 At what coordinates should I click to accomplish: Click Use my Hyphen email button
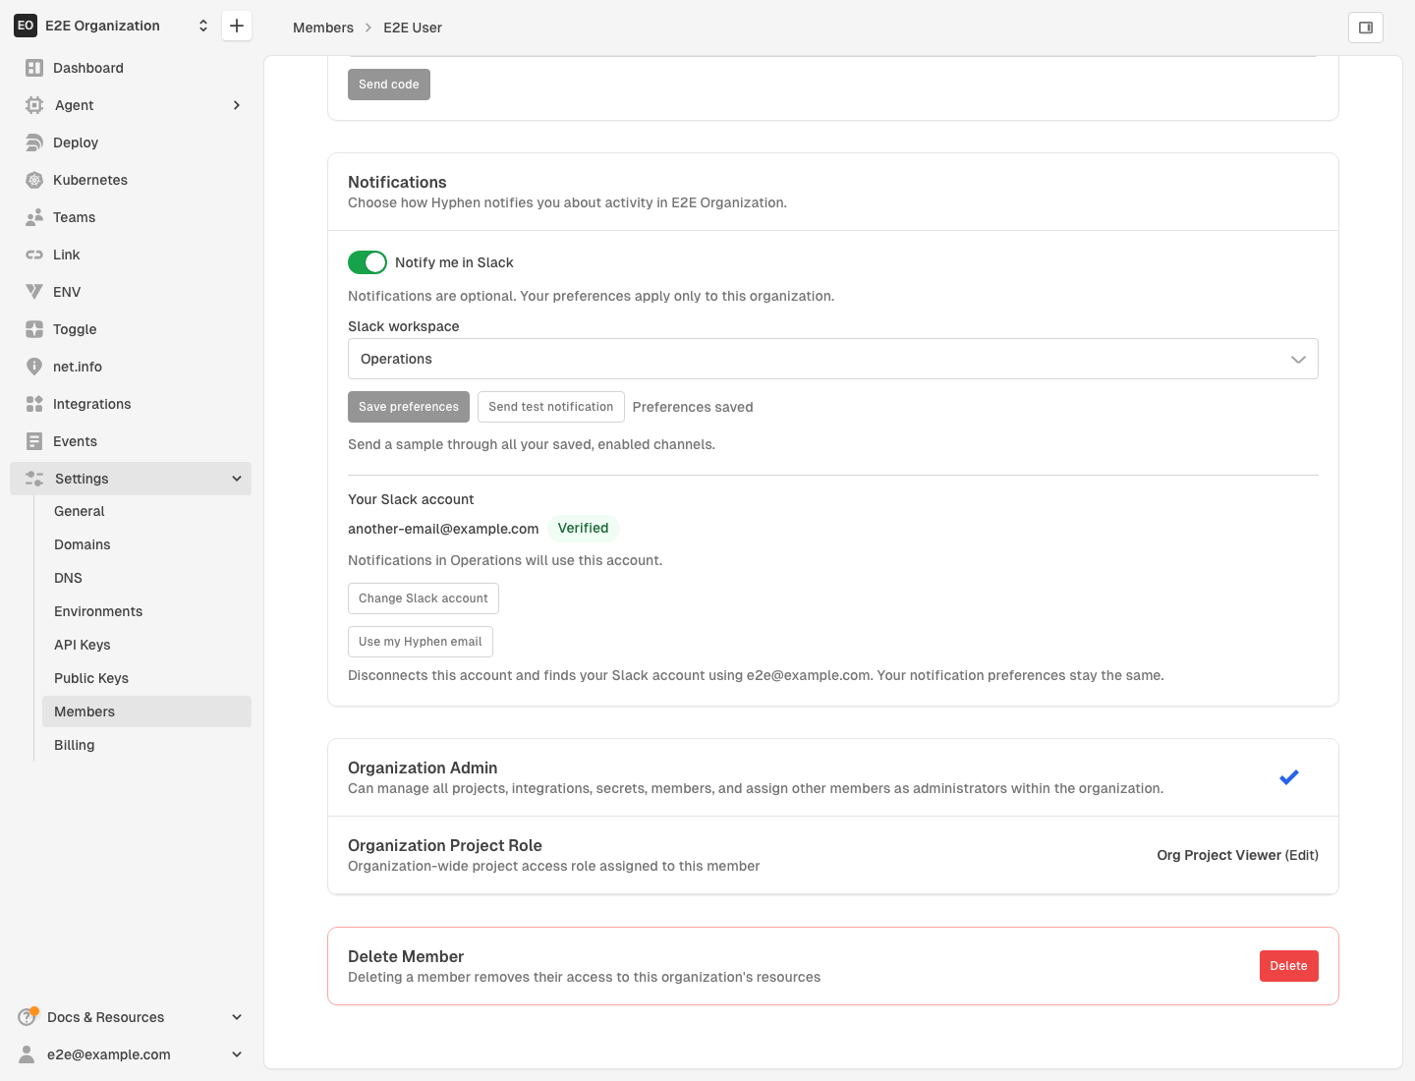click(421, 642)
